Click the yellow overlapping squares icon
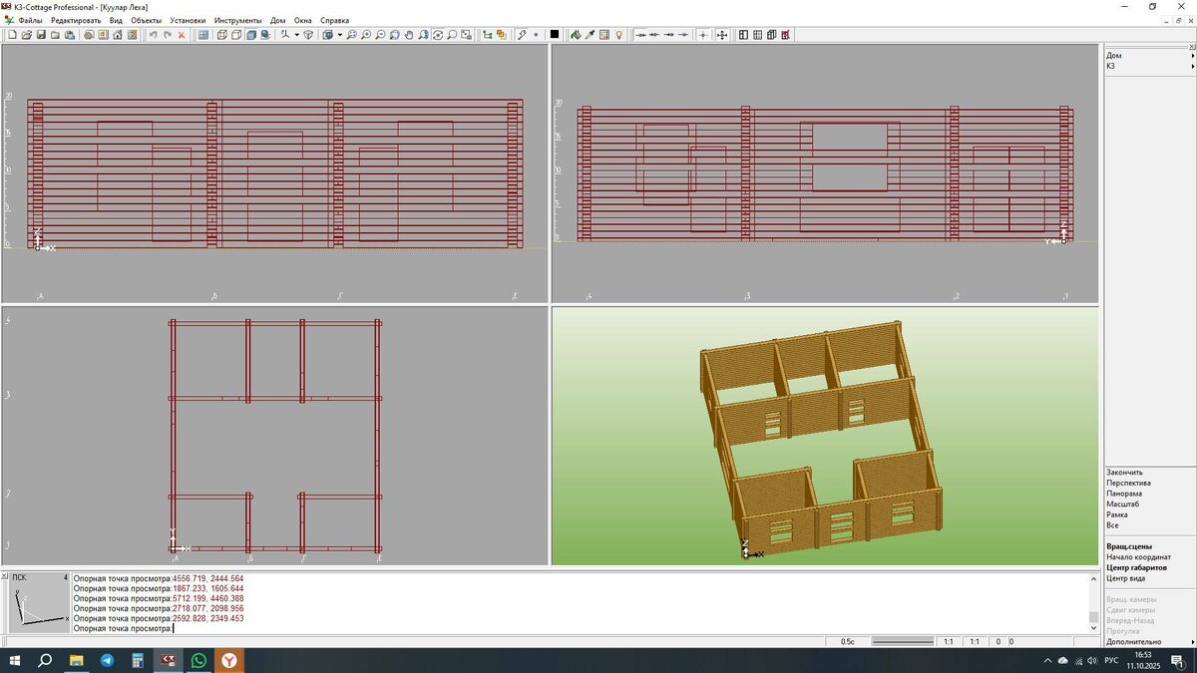Viewport: 1197px width, 673px height. tap(501, 34)
